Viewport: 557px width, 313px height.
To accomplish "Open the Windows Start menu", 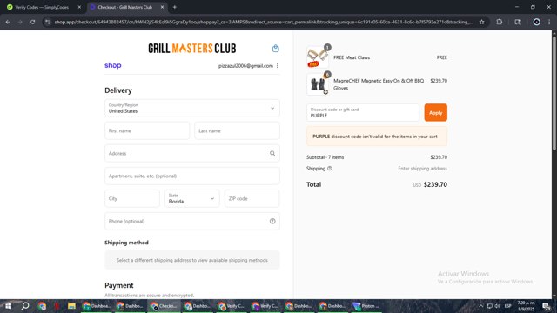I will pos(8,306).
